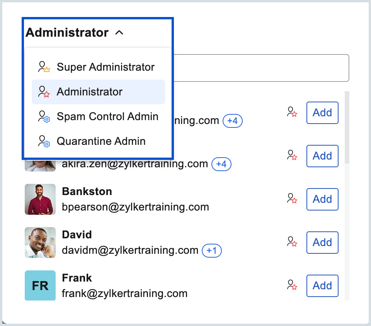Add Bankston as an administrator
This screenshot has height=326, width=371.
click(x=322, y=199)
